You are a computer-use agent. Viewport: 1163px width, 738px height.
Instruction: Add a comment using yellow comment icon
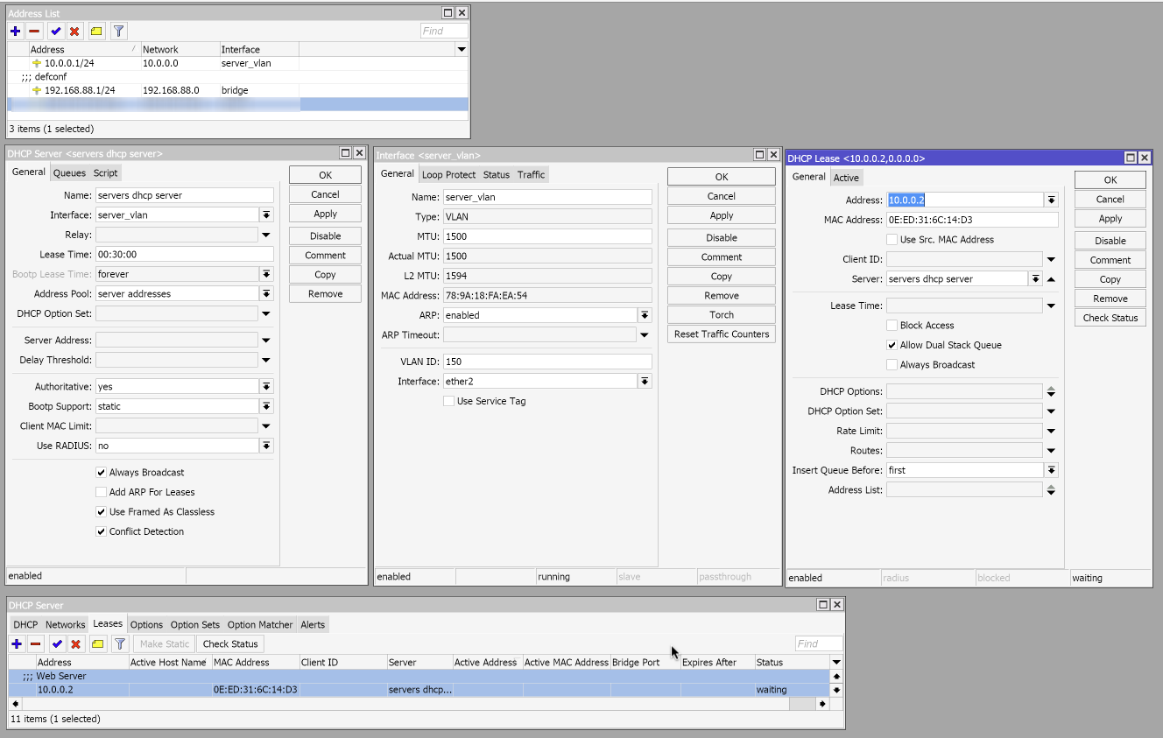96,643
